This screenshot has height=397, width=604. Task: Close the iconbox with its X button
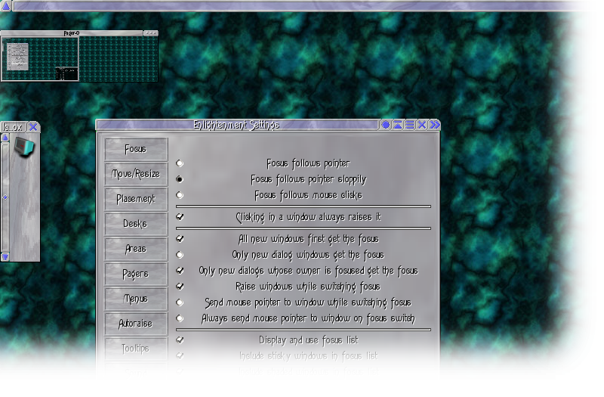coord(33,127)
